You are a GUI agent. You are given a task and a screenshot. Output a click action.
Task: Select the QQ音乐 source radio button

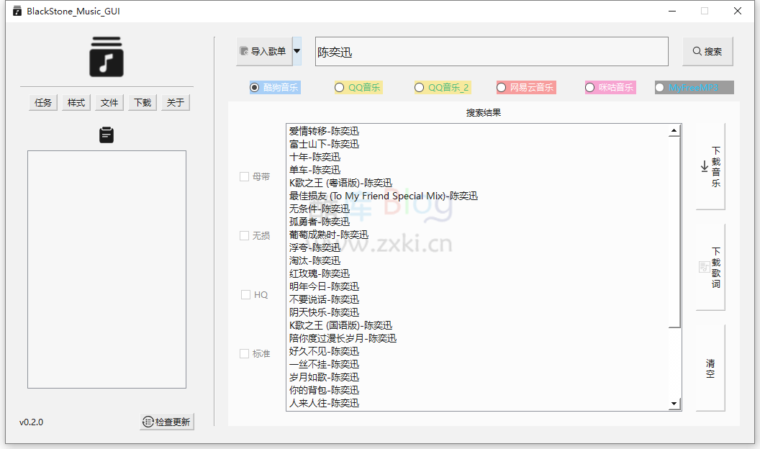(338, 87)
